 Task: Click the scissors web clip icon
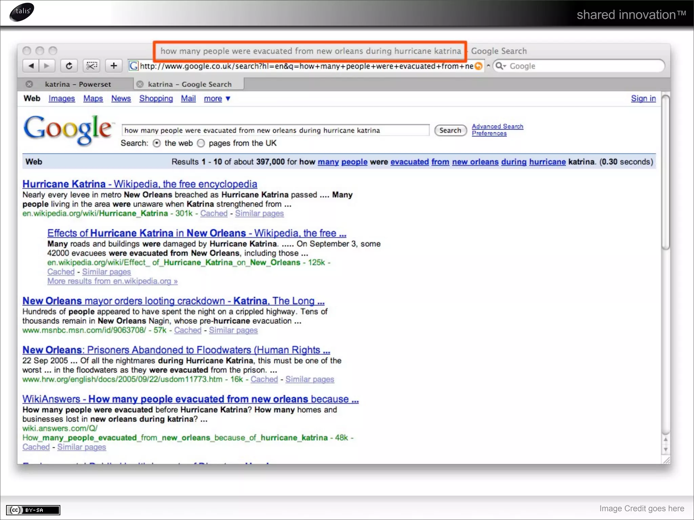(x=91, y=66)
